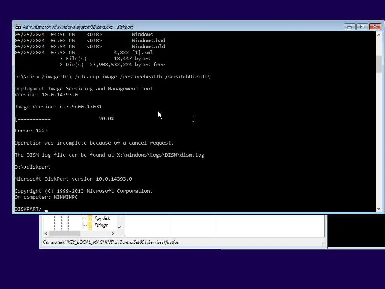Select the flpydisk key in registry tree
Screen dimensions: 385x289
[102, 218]
